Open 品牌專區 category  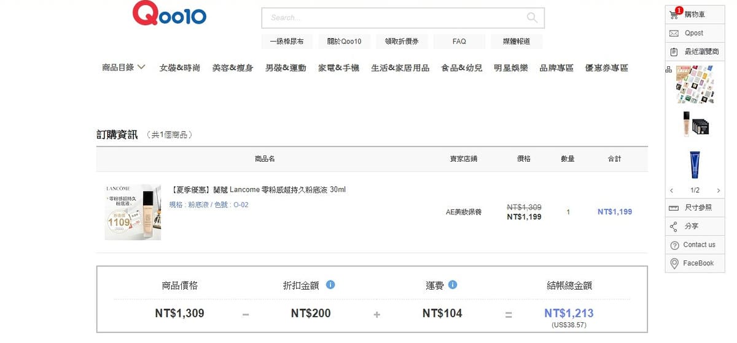(x=556, y=68)
